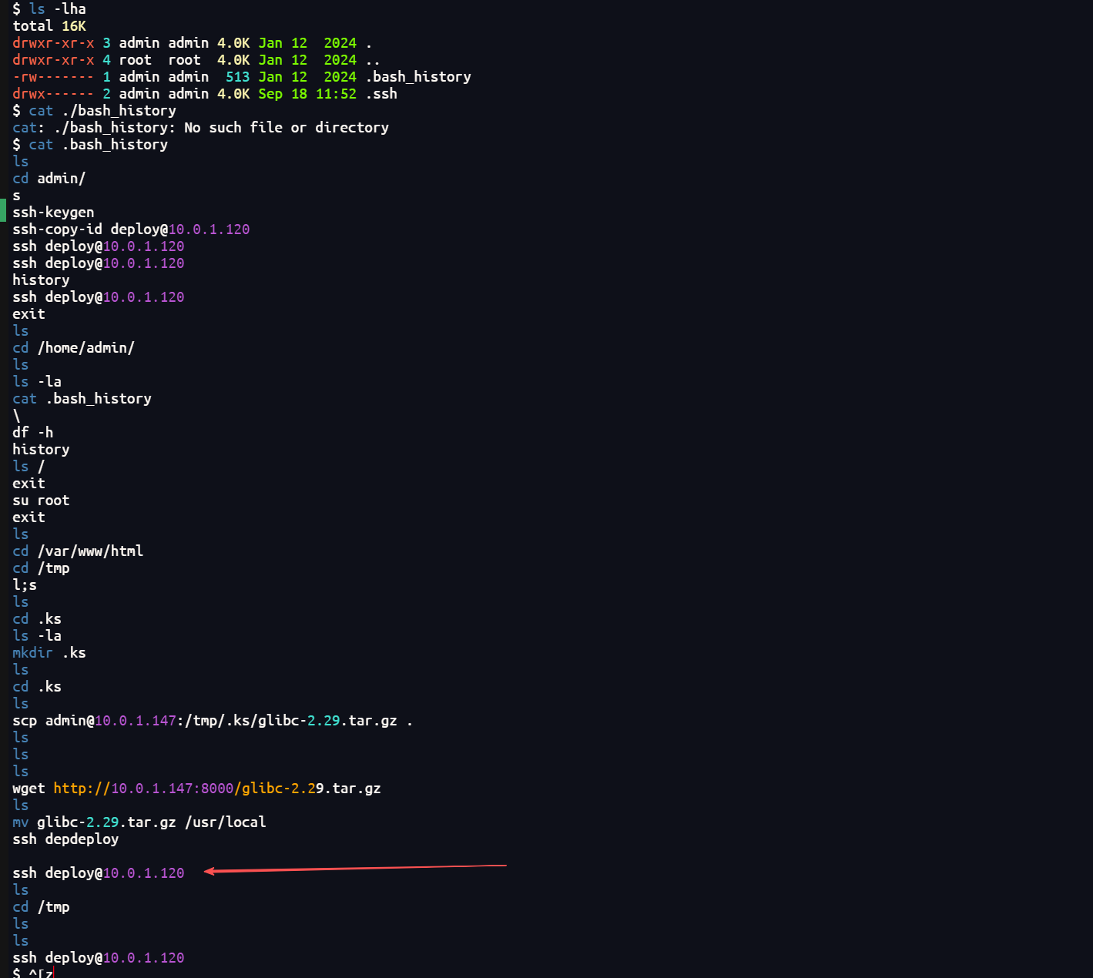Click the "cd /home/admin/" line

[x=74, y=348]
